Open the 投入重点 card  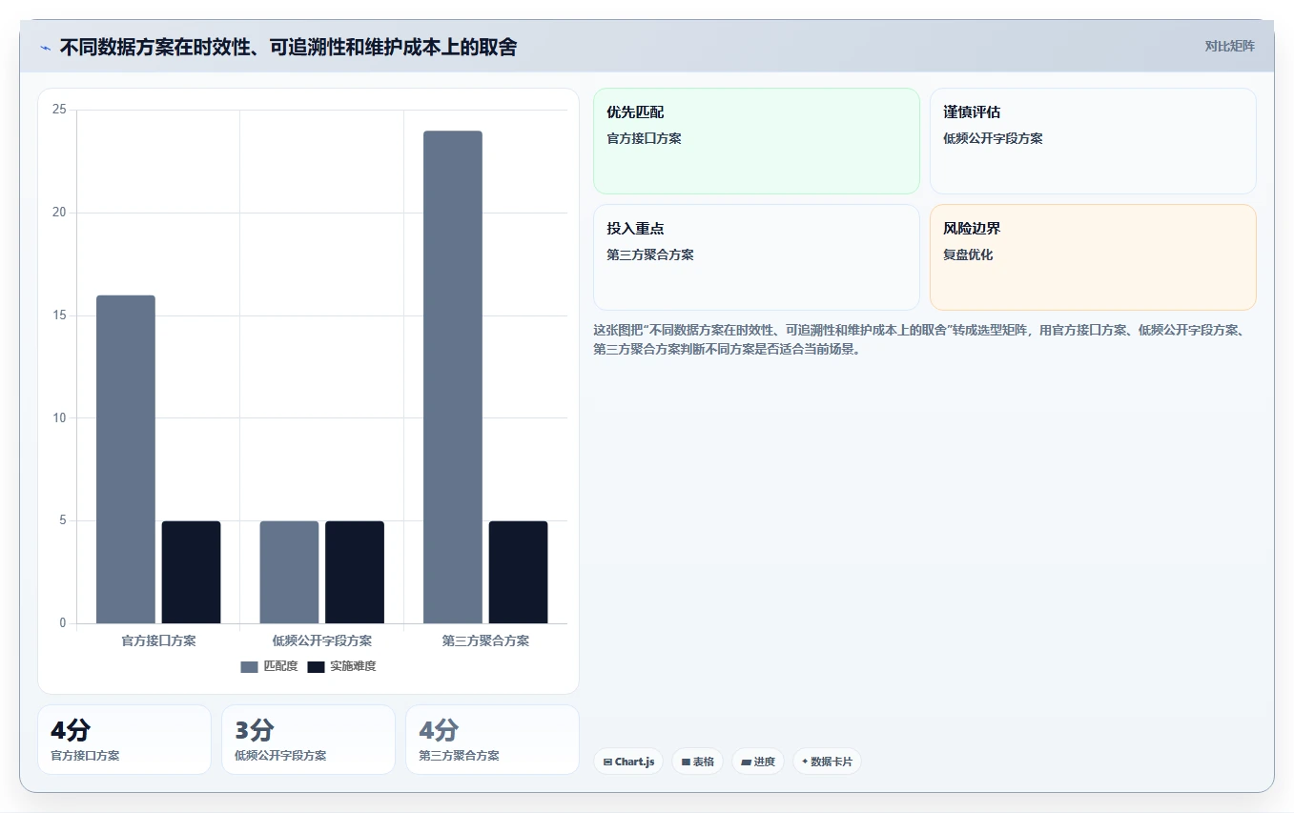pyautogui.click(x=756, y=257)
